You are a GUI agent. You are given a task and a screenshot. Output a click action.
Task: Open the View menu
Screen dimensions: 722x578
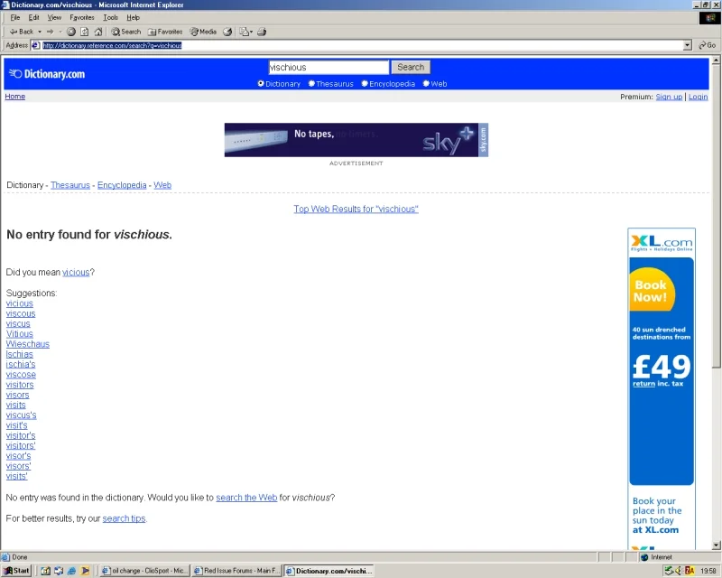tap(54, 17)
